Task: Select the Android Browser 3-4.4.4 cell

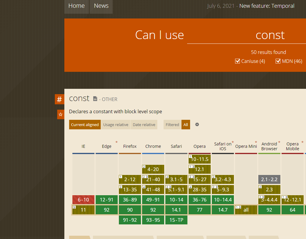Action: [269, 200]
